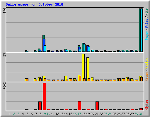The image size is (150, 117).
Task: Click green day 30 on the x-axis
Action: (136, 114)
